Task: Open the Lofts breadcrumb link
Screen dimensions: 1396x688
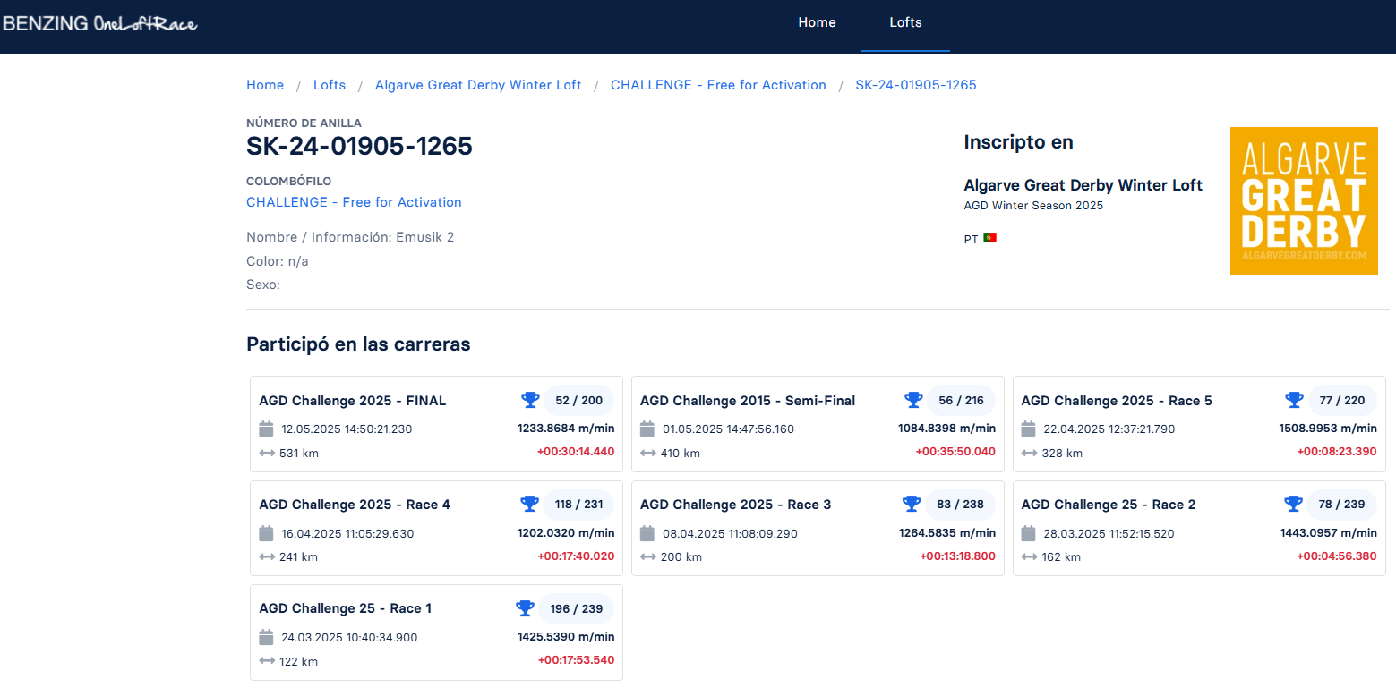Action: click(330, 85)
